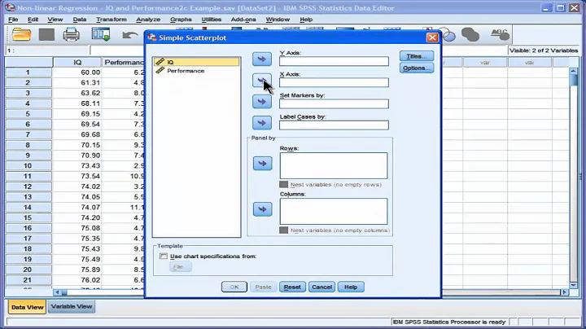Click arrow button for Panel Rows
This screenshot has height=329, width=586.
coord(262,164)
